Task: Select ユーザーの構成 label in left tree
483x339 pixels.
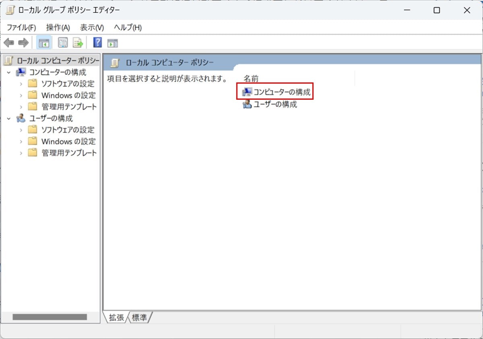Action: tap(51, 118)
